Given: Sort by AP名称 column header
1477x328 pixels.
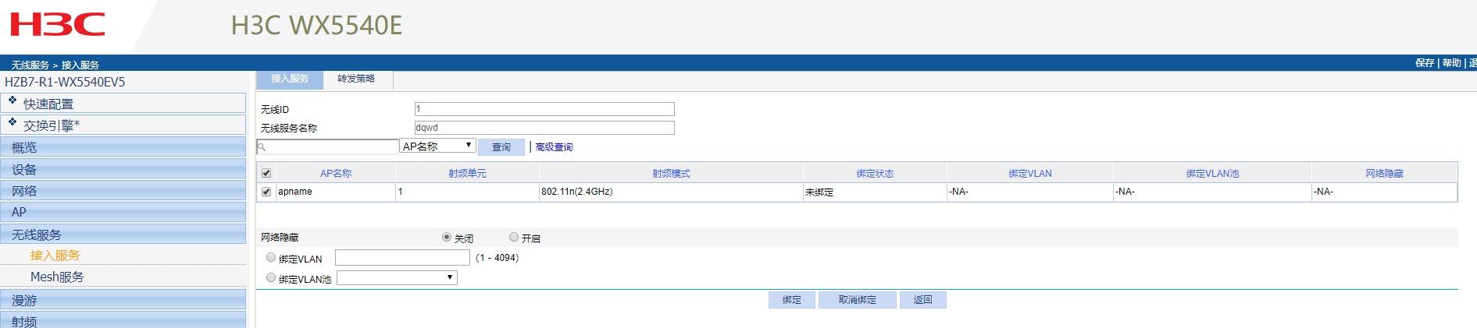Looking at the screenshot, I should click(x=336, y=173).
